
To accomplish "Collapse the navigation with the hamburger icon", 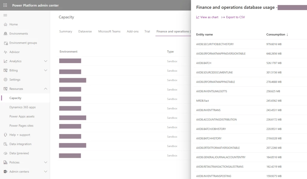I will coord(5,15).
